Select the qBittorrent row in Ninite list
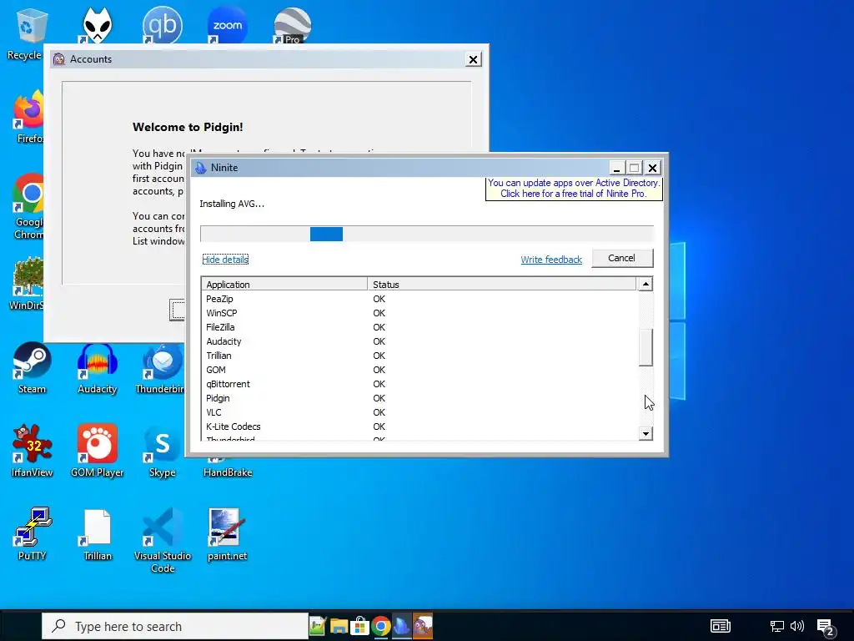The height and width of the screenshot is (641, 854). (x=419, y=384)
